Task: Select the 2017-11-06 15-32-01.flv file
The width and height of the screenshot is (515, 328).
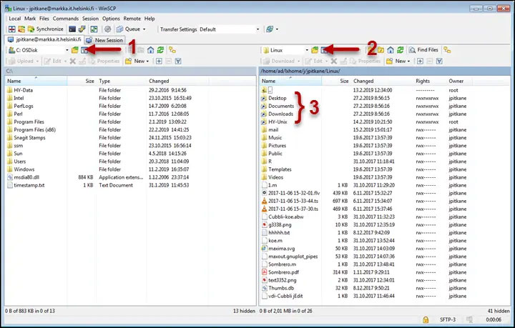Action: point(290,193)
